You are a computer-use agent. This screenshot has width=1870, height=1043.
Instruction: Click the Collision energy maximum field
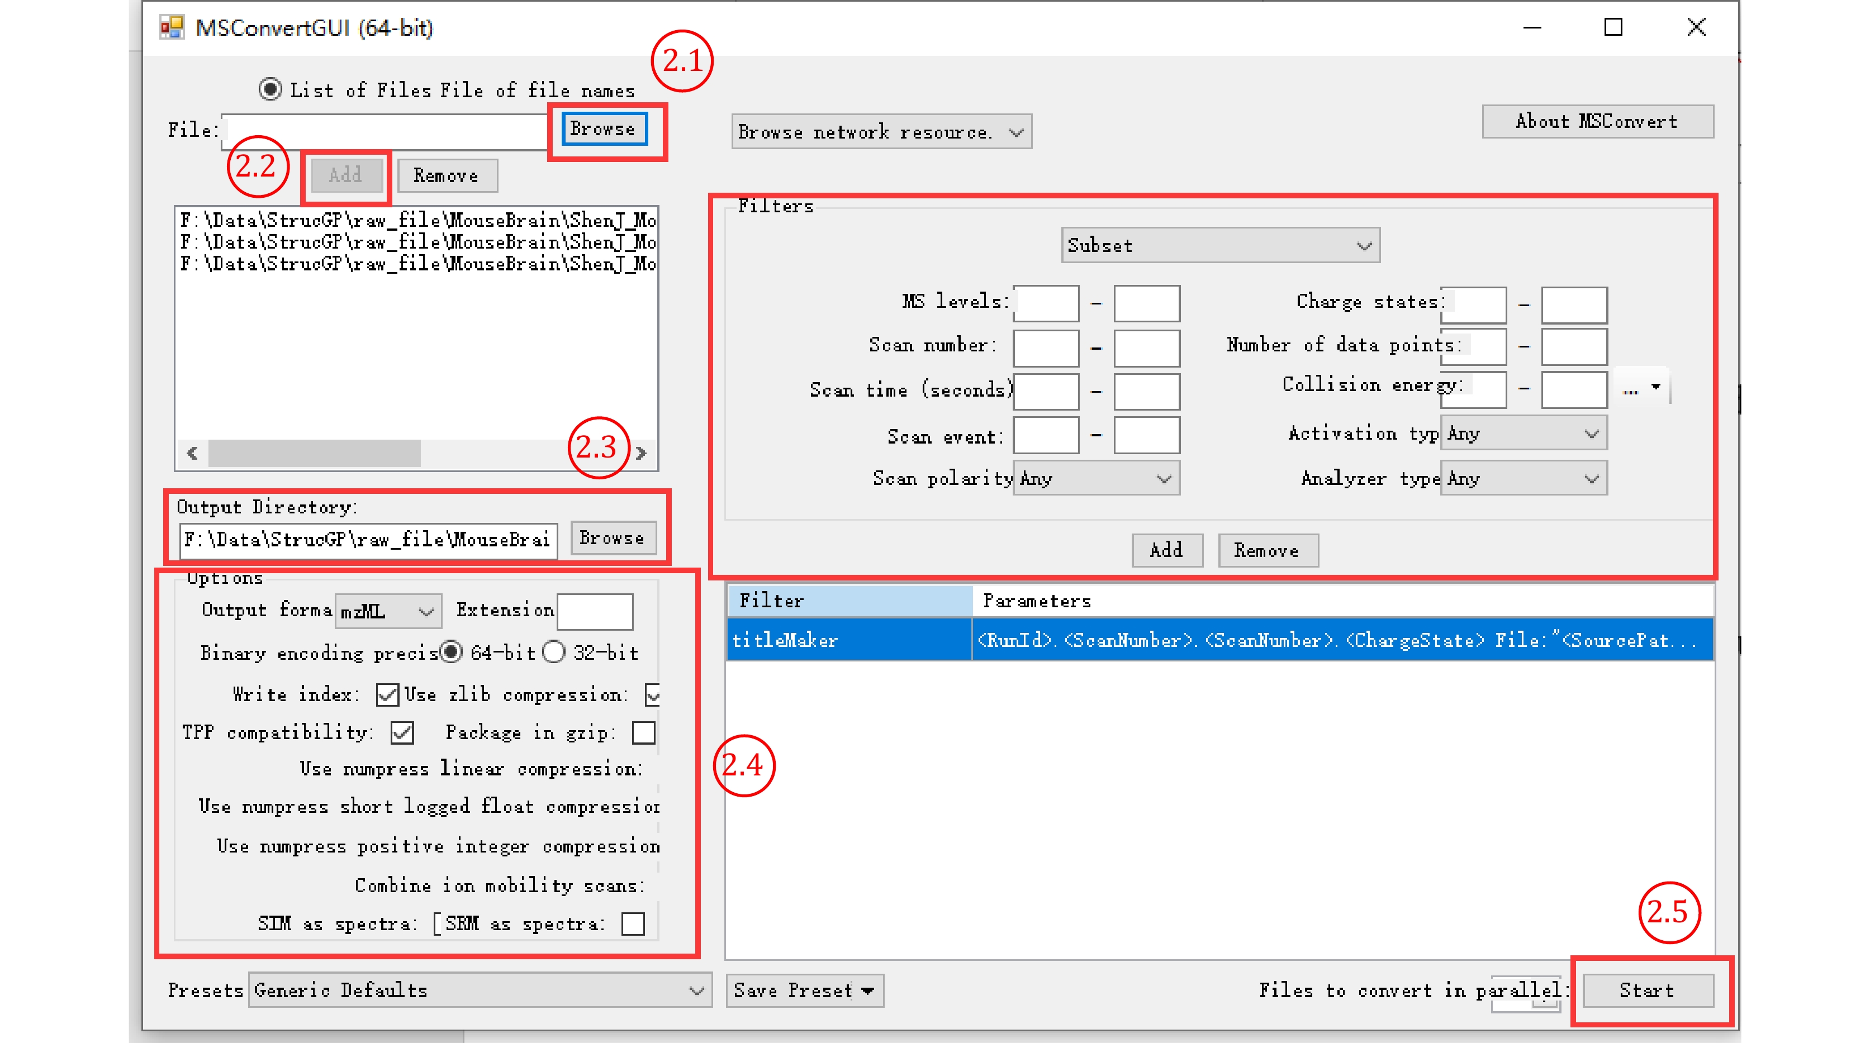(x=1574, y=390)
